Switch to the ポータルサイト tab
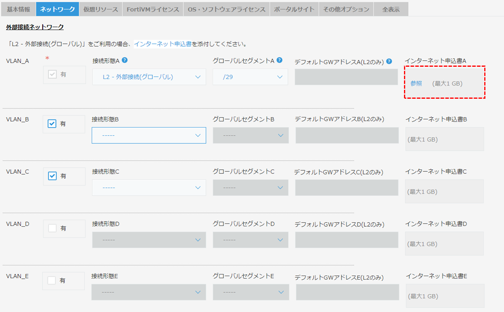Image resolution: width=504 pixels, height=312 pixels. [294, 9]
